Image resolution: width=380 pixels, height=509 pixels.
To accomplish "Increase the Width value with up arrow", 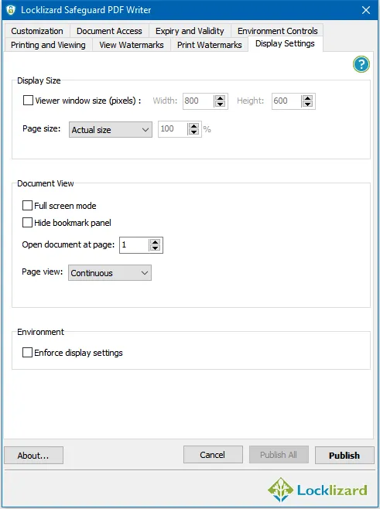I will point(221,98).
